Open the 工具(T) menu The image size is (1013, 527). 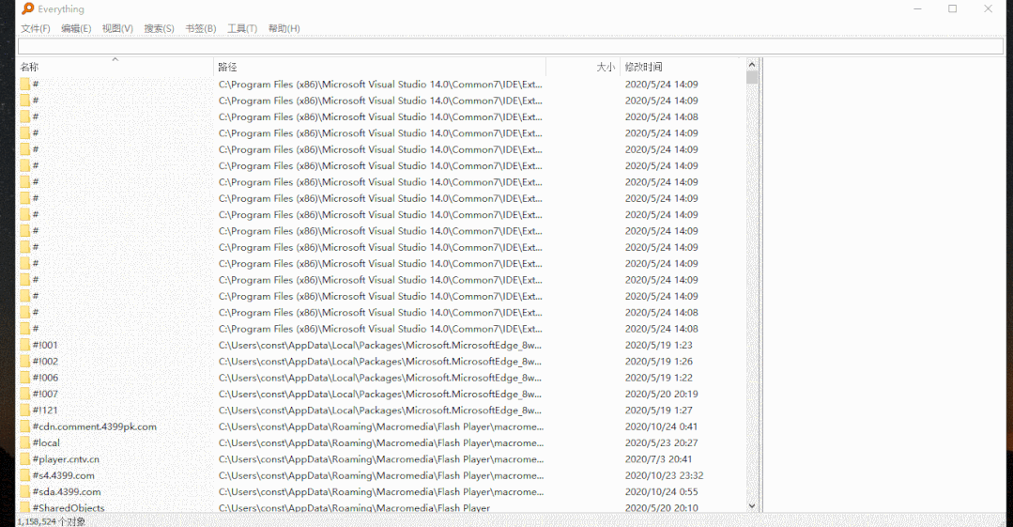click(x=241, y=28)
